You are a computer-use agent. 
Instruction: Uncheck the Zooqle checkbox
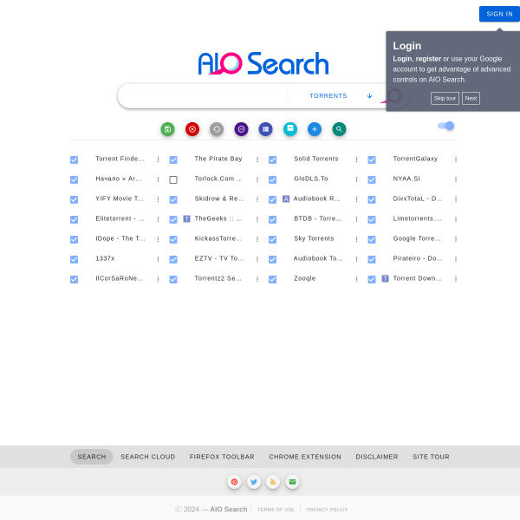[x=273, y=279]
